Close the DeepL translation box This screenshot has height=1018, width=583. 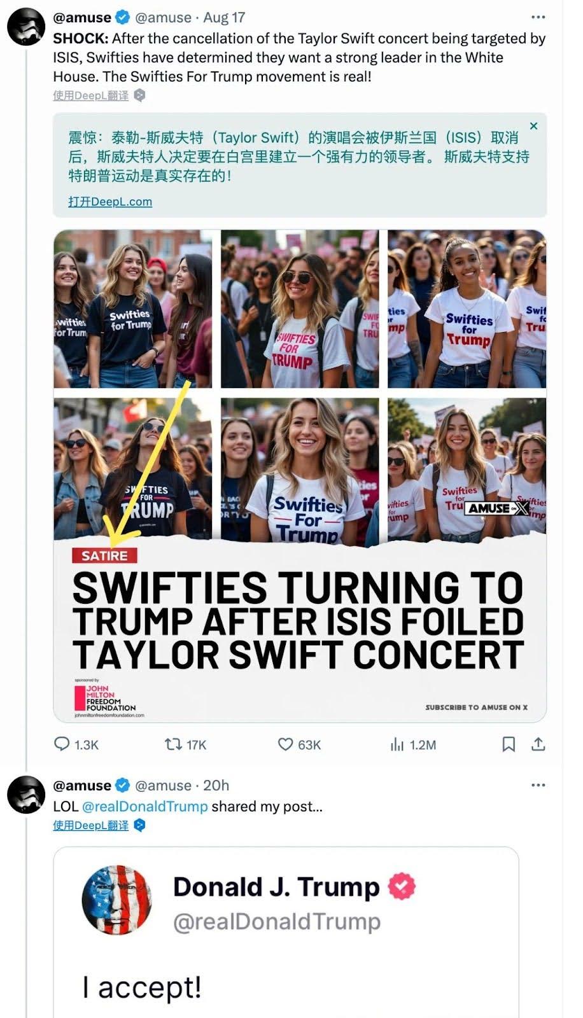[533, 126]
